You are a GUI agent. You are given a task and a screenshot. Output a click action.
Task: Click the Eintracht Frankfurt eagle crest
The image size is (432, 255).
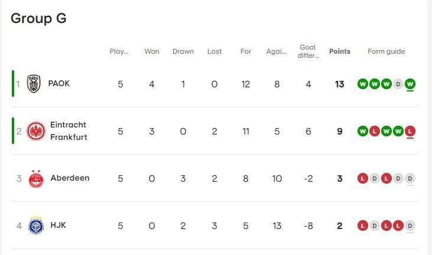tap(36, 131)
